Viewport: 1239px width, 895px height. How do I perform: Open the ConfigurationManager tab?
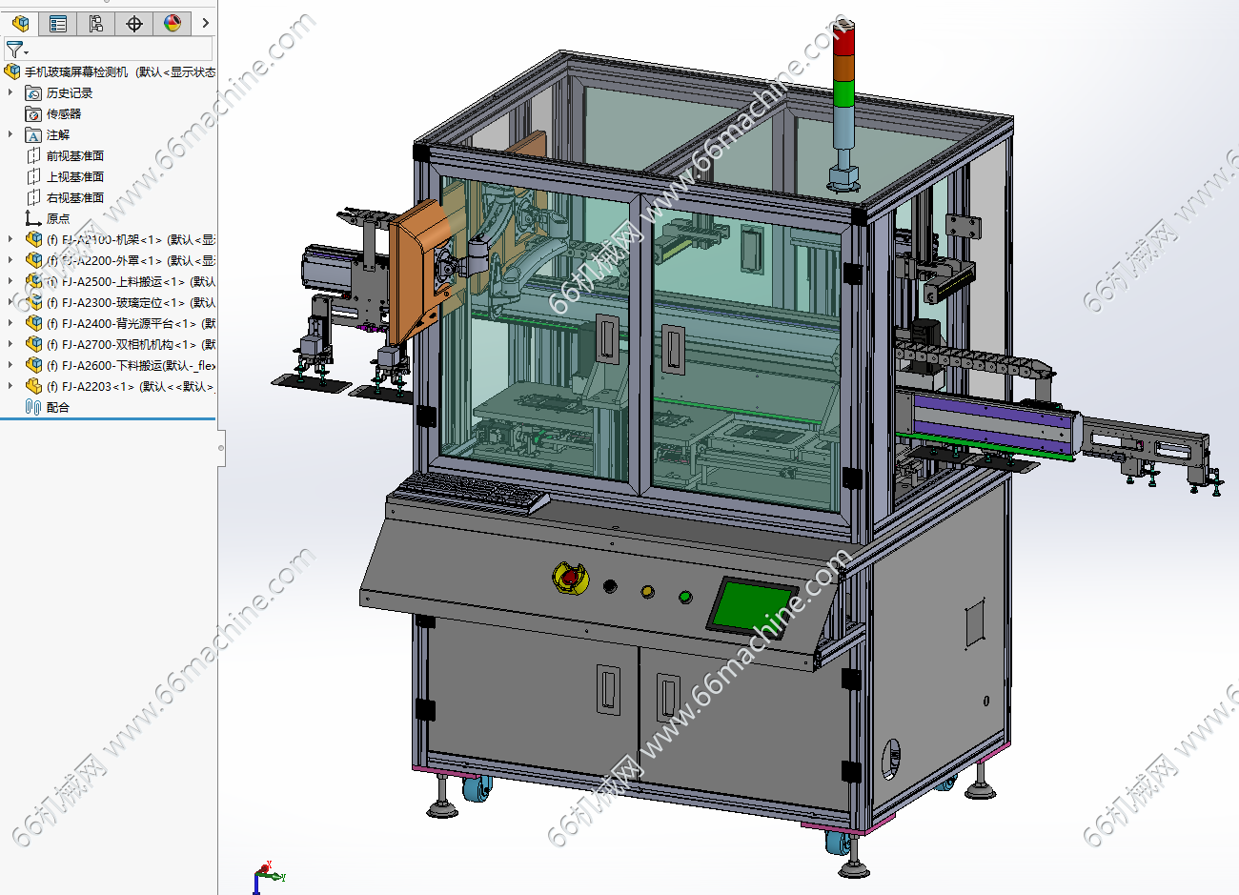[96, 24]
